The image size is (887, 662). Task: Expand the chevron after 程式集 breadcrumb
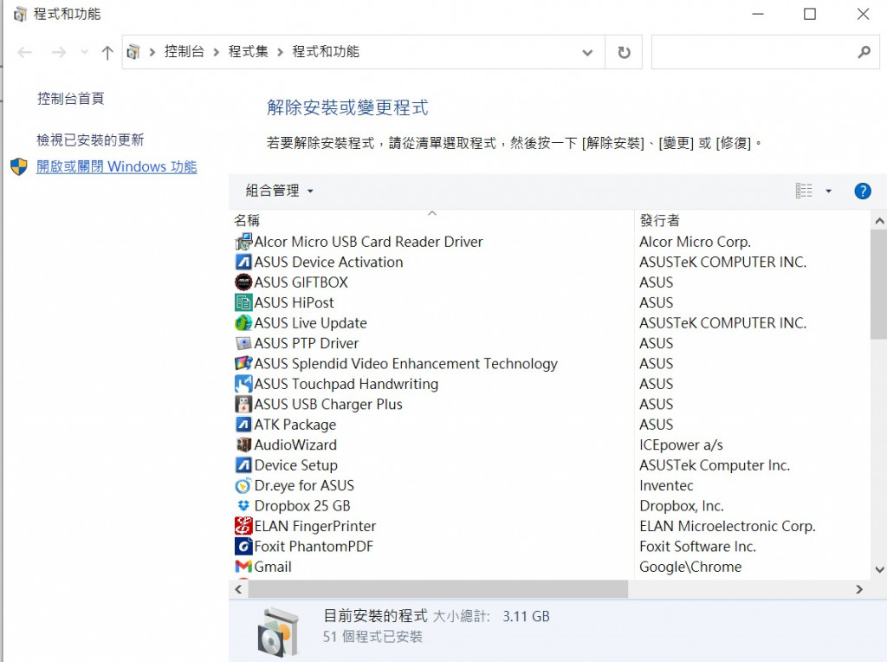point(280,53)
